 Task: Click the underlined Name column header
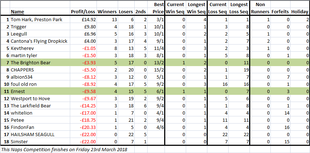[17, 12]
